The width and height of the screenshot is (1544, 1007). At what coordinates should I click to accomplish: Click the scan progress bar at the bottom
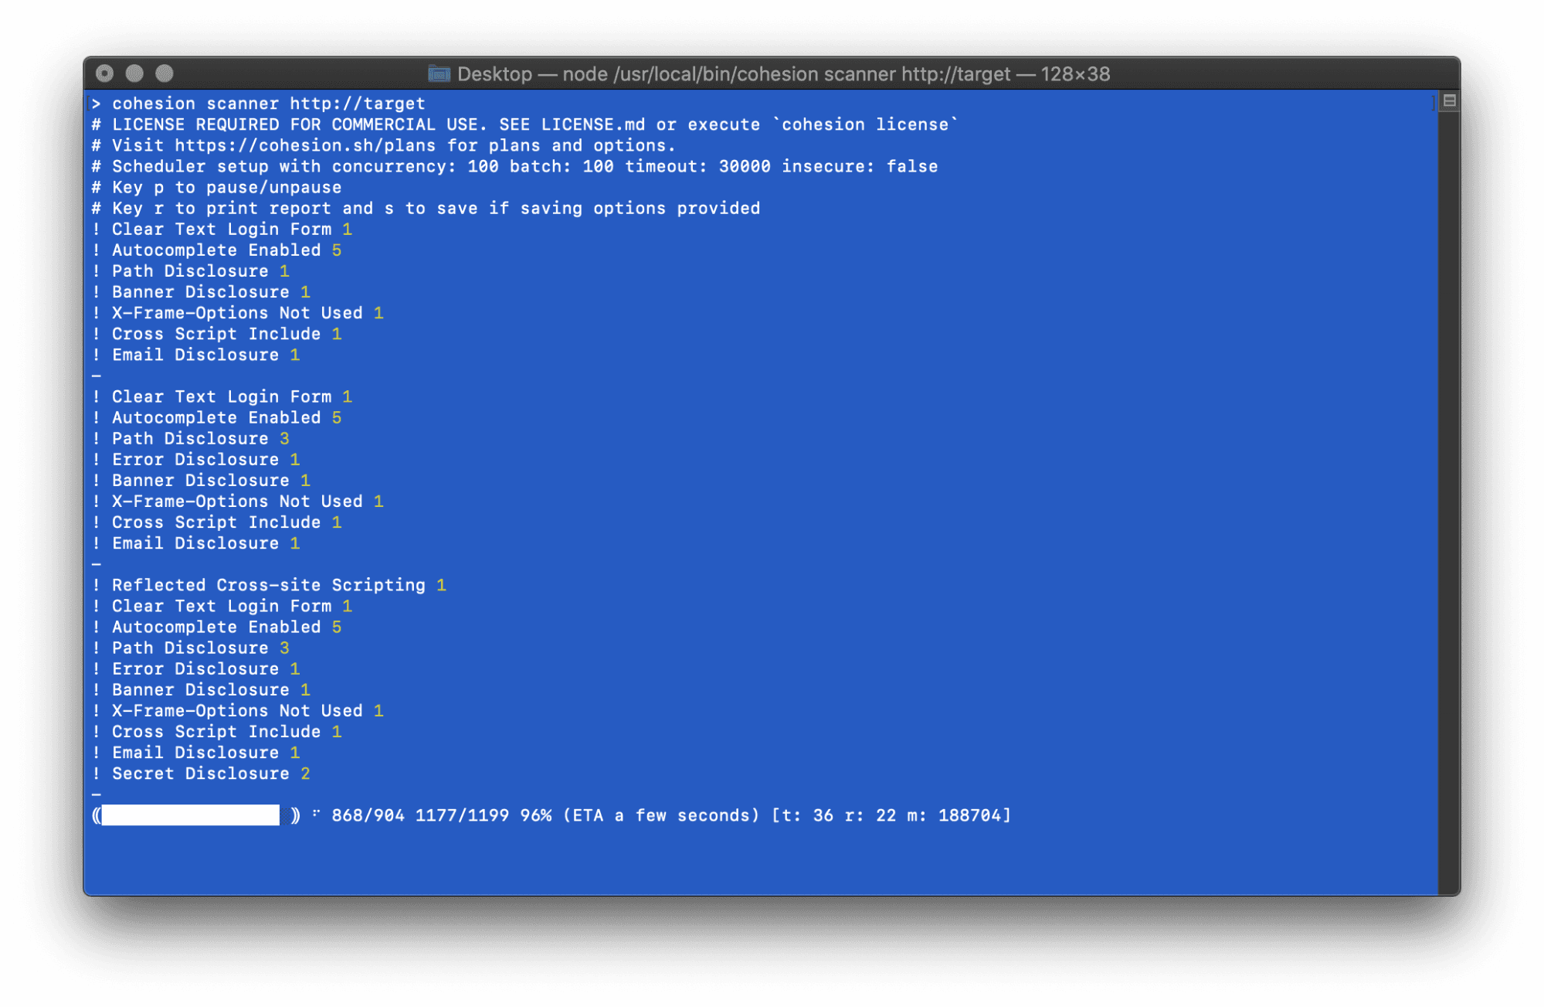tap(196, 815)
